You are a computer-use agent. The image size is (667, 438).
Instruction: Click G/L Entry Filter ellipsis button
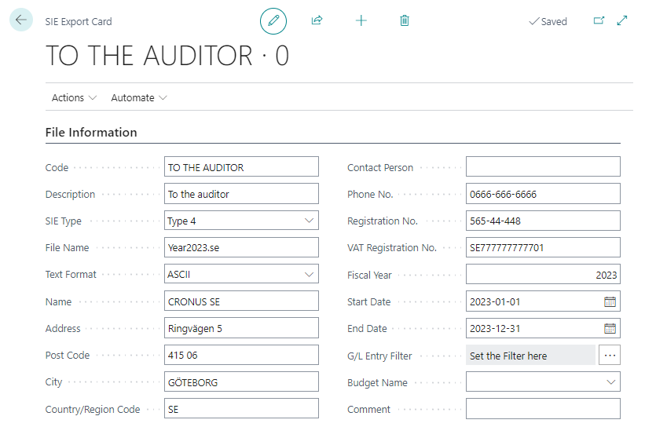pyautogui.click(x=610, y=355)
